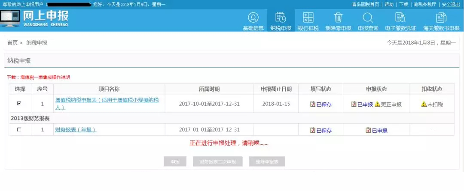Download 增值税一表集成操作说明
The width and height of the screenshot is (464, 191).
(x=45, y=78)
